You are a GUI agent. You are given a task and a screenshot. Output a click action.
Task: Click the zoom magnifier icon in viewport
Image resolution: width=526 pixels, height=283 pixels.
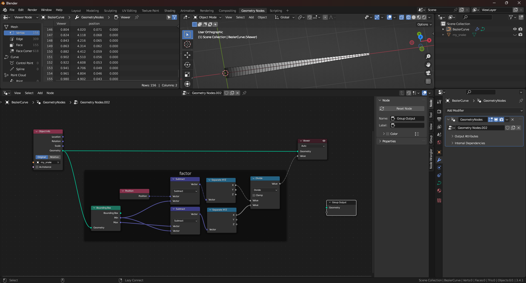click(428, 56)
